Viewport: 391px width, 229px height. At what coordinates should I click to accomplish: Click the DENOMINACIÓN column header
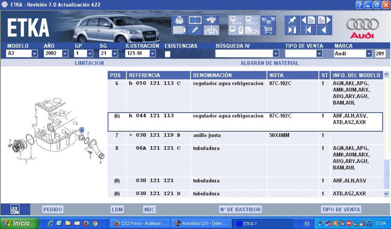point(229,75)
